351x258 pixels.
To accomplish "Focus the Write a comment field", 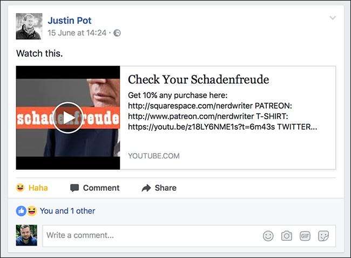I will click(x=189, y=236).
